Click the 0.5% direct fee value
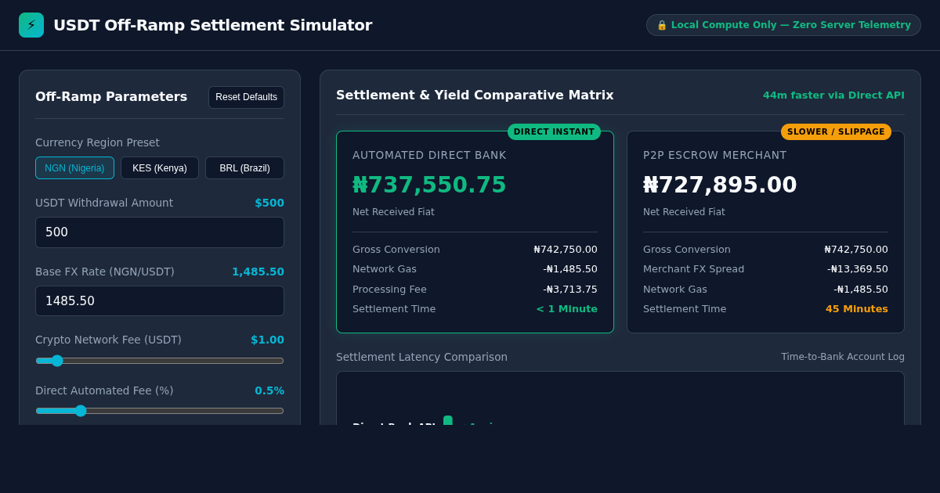 [x=269, y=390]
